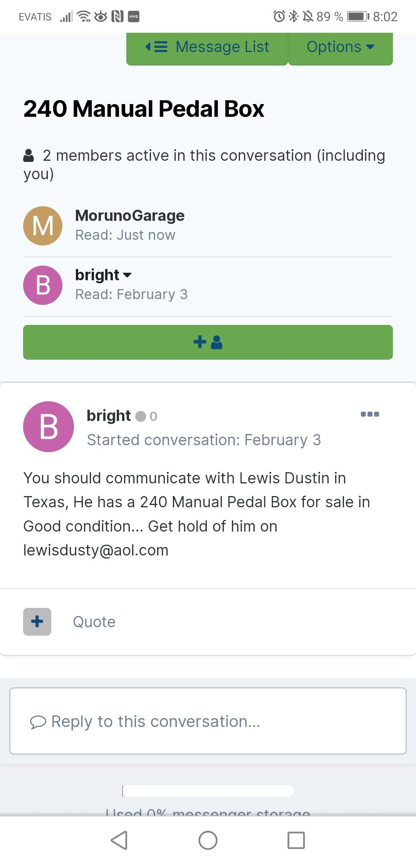Viewport: 416px width, 865px height.
Task: Open MorunoGarage profile name link
Action: click(x=130, y=215)
